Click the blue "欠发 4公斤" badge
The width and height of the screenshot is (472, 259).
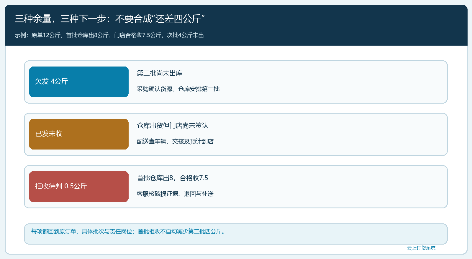(x=79, y=82)
